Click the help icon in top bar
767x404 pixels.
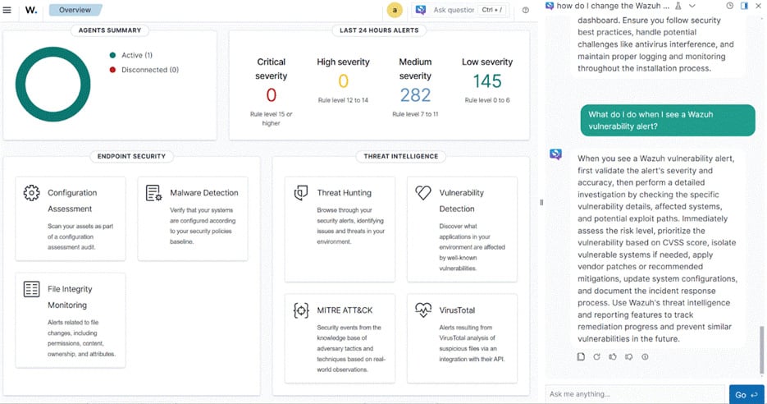(x=526, y=11)
